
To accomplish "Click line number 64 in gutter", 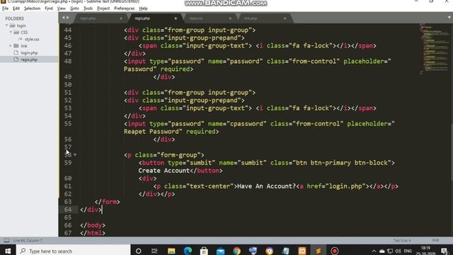I will point(68,210).
